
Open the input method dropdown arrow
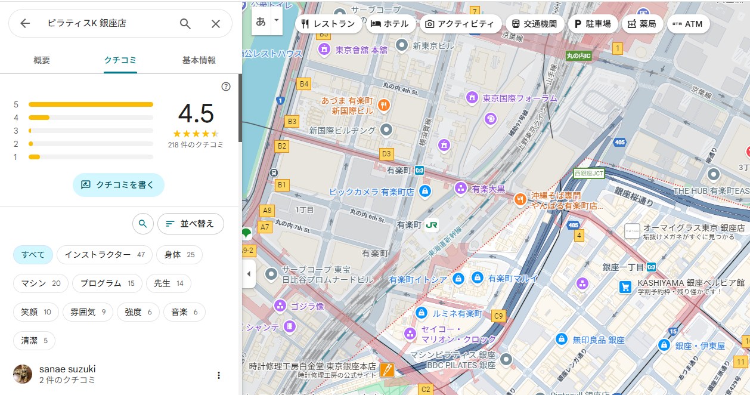[x=275, y=21]
